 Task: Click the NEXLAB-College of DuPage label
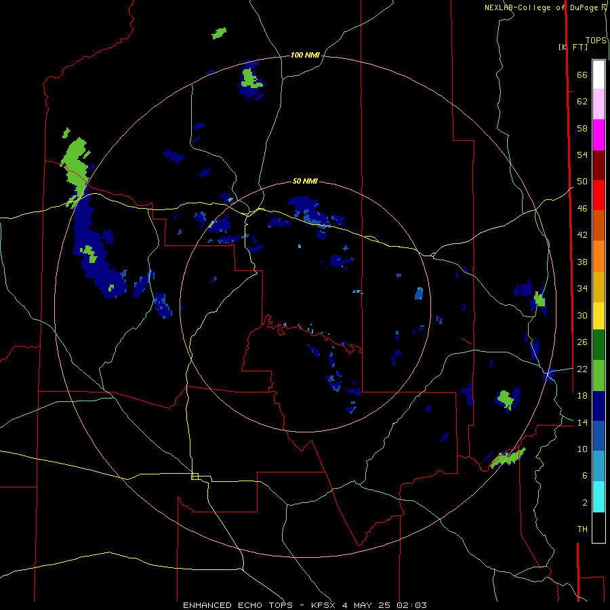click(543, 7)
